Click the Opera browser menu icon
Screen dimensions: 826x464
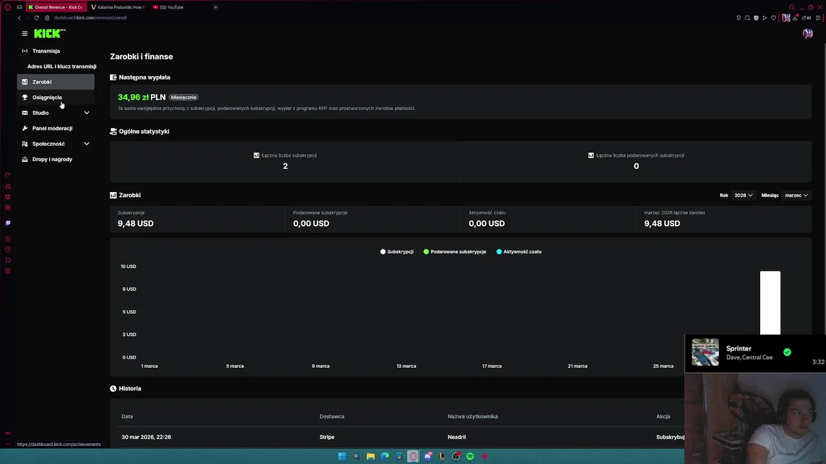pyautogui.click(x=8, y=7)
